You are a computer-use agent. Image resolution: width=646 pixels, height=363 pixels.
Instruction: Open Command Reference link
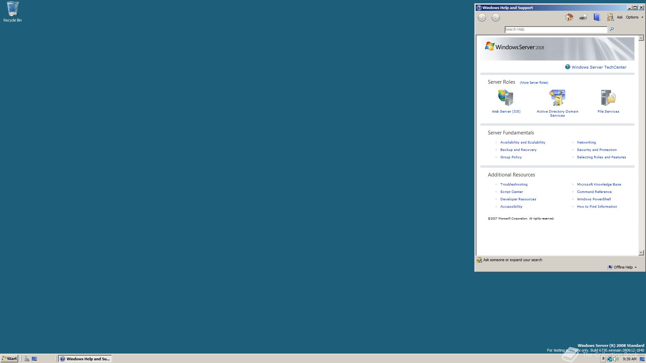pos(594,192)
